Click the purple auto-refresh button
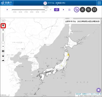102x97 pixels. pos(57,10)
